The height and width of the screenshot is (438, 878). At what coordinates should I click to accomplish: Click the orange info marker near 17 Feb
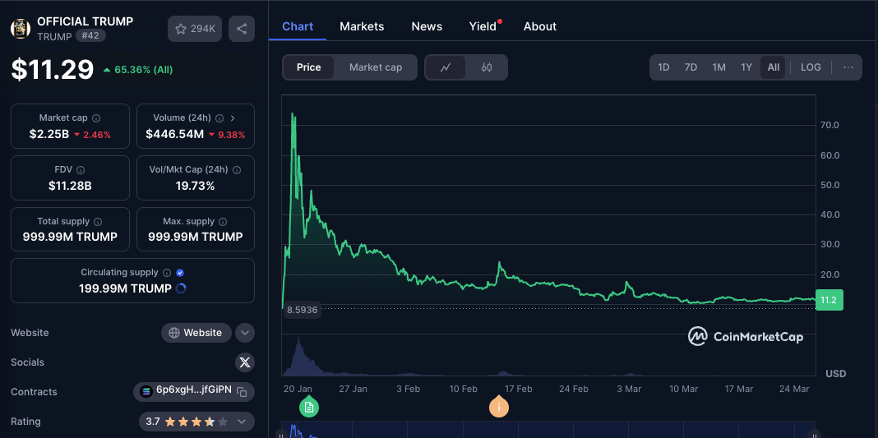(499, 407)
